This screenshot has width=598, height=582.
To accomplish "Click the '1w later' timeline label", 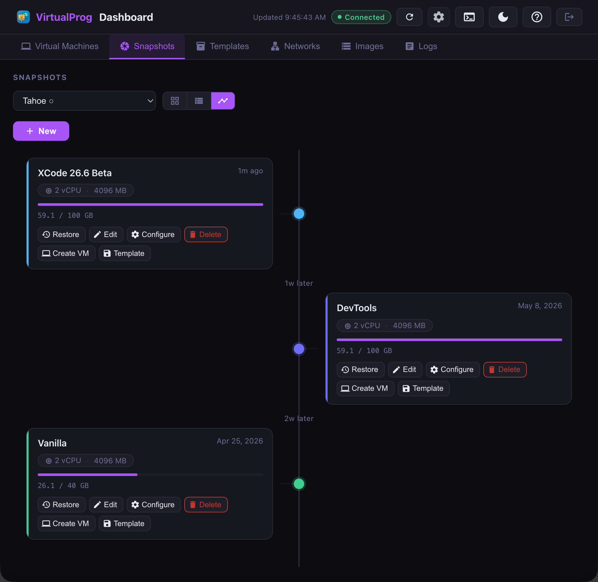I will click(x=299, y=283).
